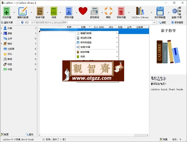
Task: Click 'calibre Quick Start Guide' text
Action: click(167, 89)
